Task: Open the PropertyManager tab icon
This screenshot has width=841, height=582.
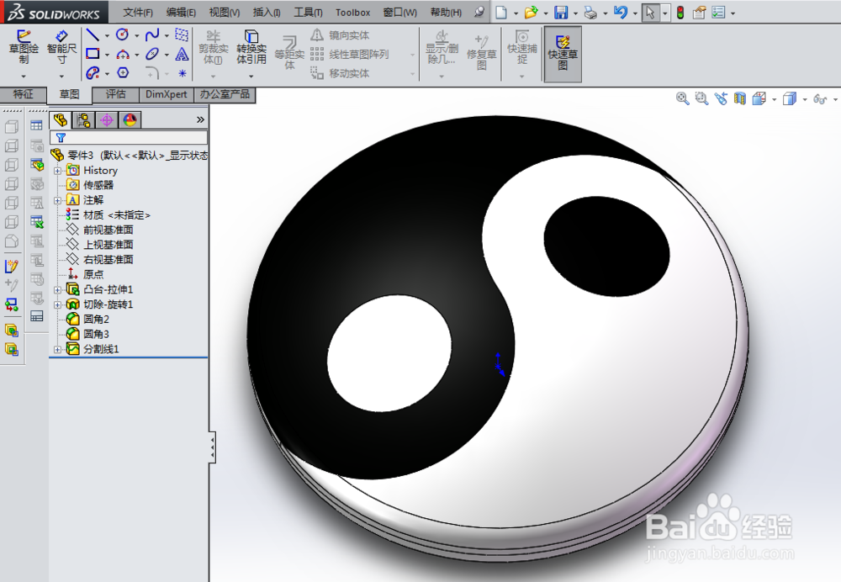Action: (83, 119)
